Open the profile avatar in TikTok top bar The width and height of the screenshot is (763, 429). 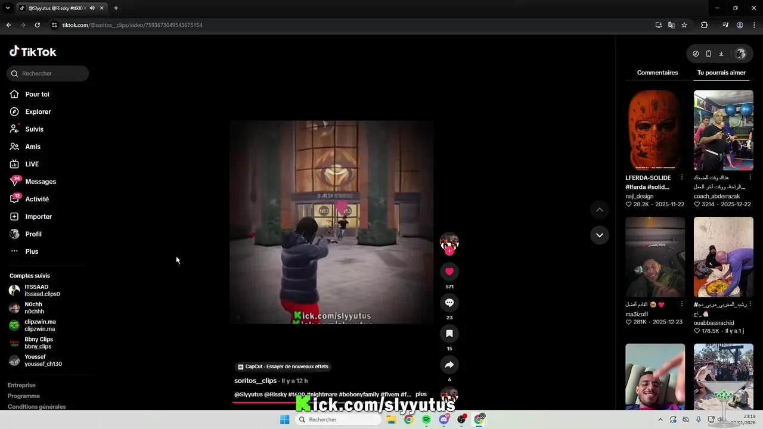(x=740, y=54)
